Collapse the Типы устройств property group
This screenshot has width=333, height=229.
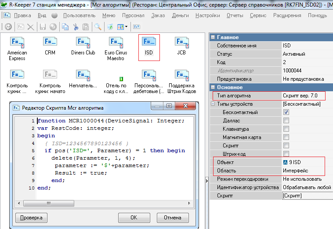pos(214,104)
